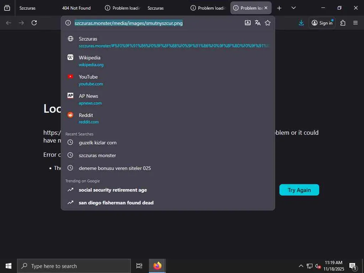Show hidden system tray icons
364x273 pixels.
(x=301, y=266)
